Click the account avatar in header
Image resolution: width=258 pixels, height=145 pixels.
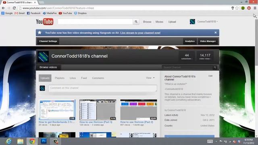192,21
